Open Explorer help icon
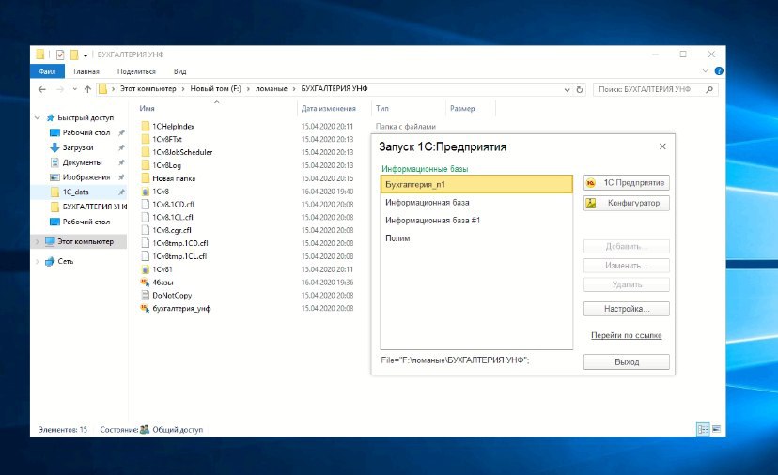The image size is (778, 475). [x=719, y=71]
